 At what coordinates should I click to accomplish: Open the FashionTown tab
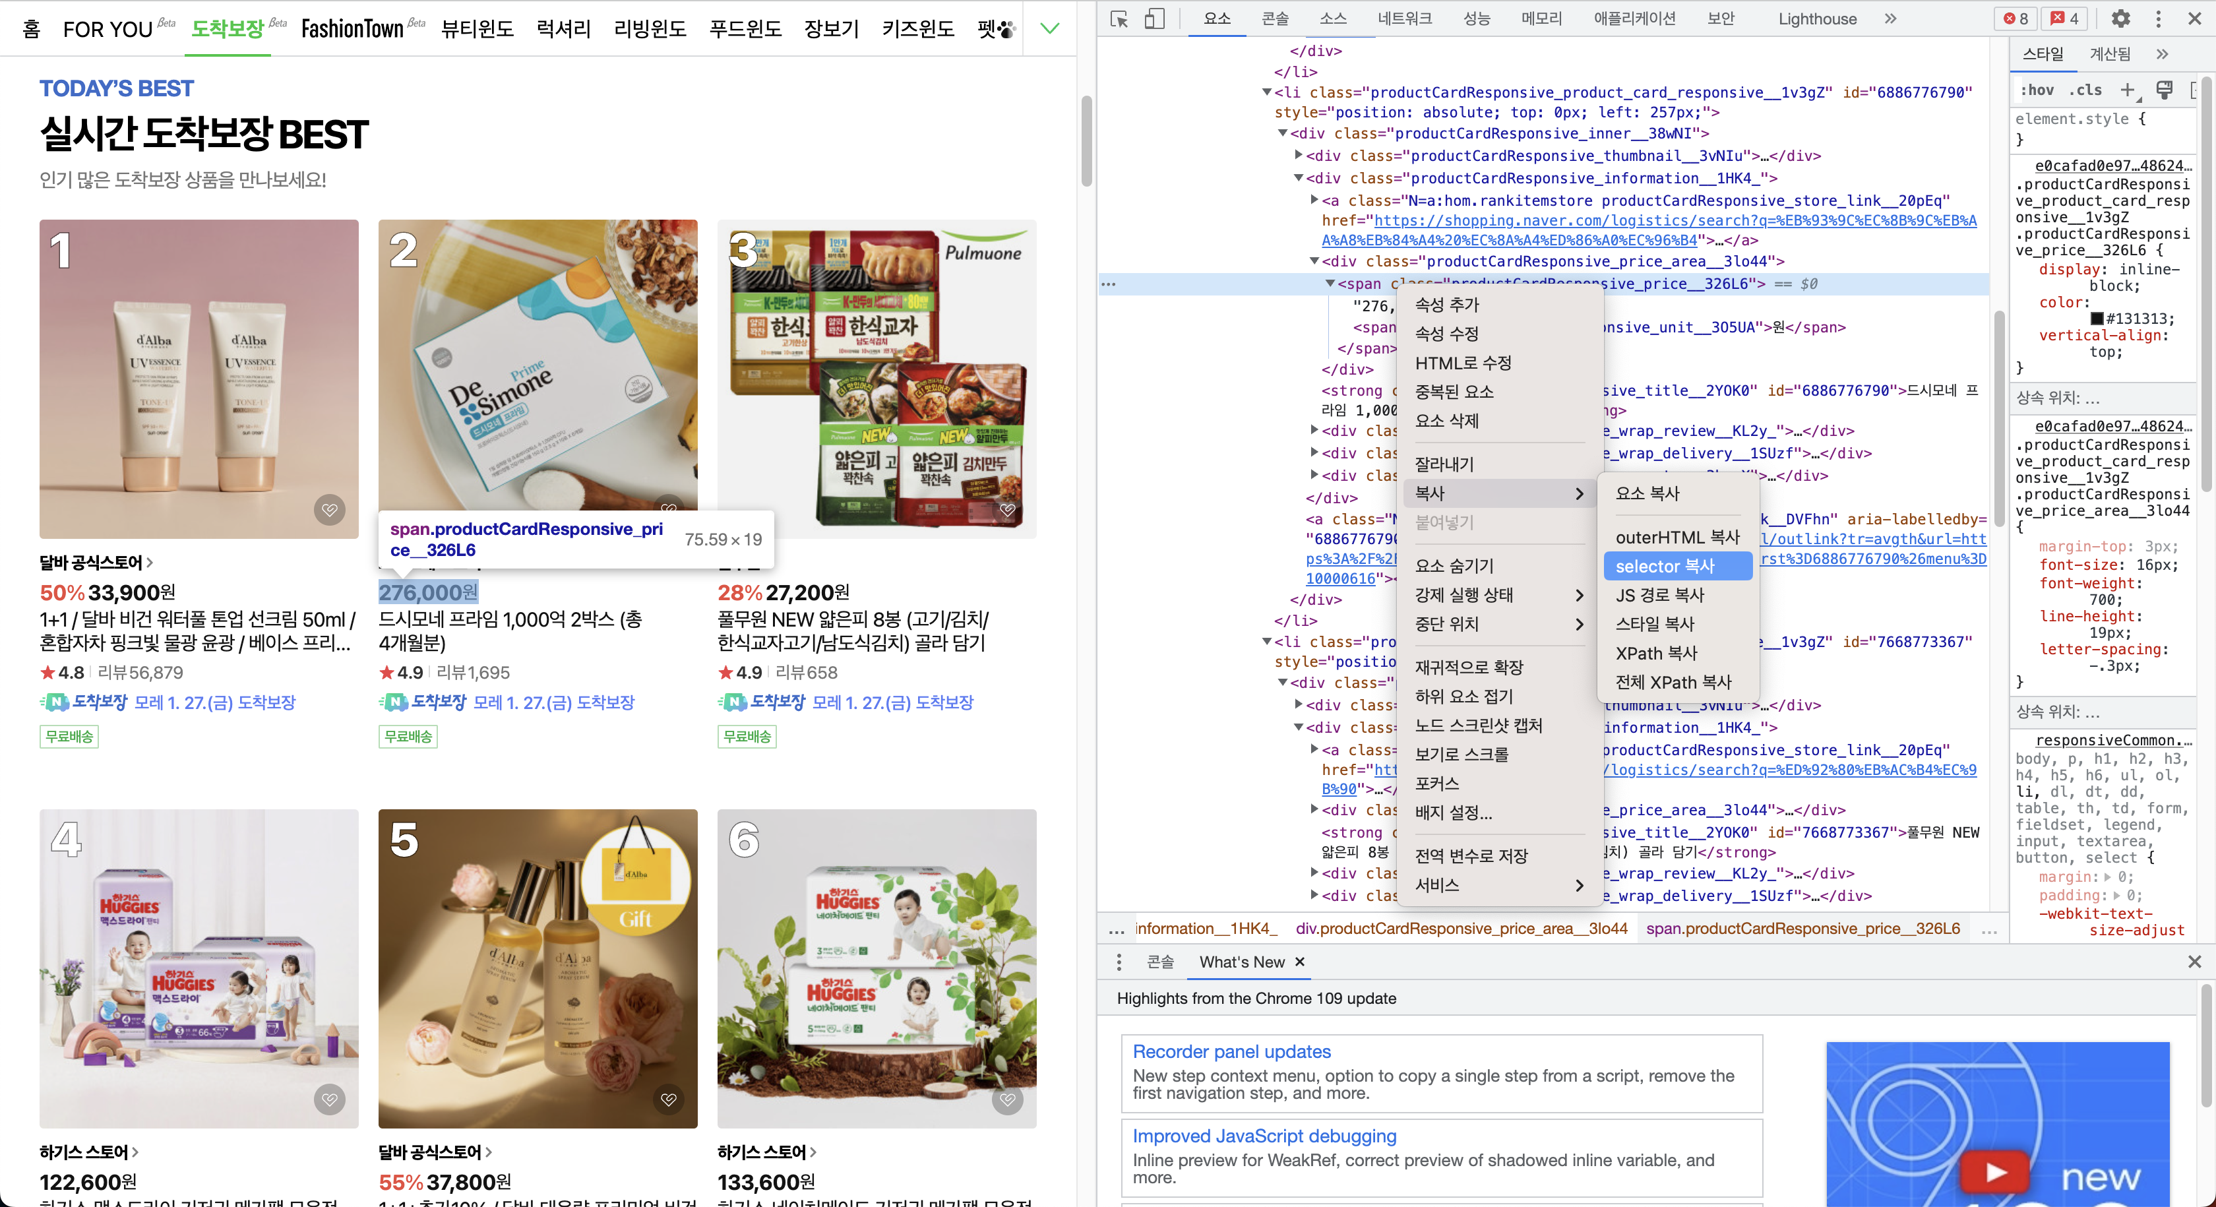pos(352,28)
